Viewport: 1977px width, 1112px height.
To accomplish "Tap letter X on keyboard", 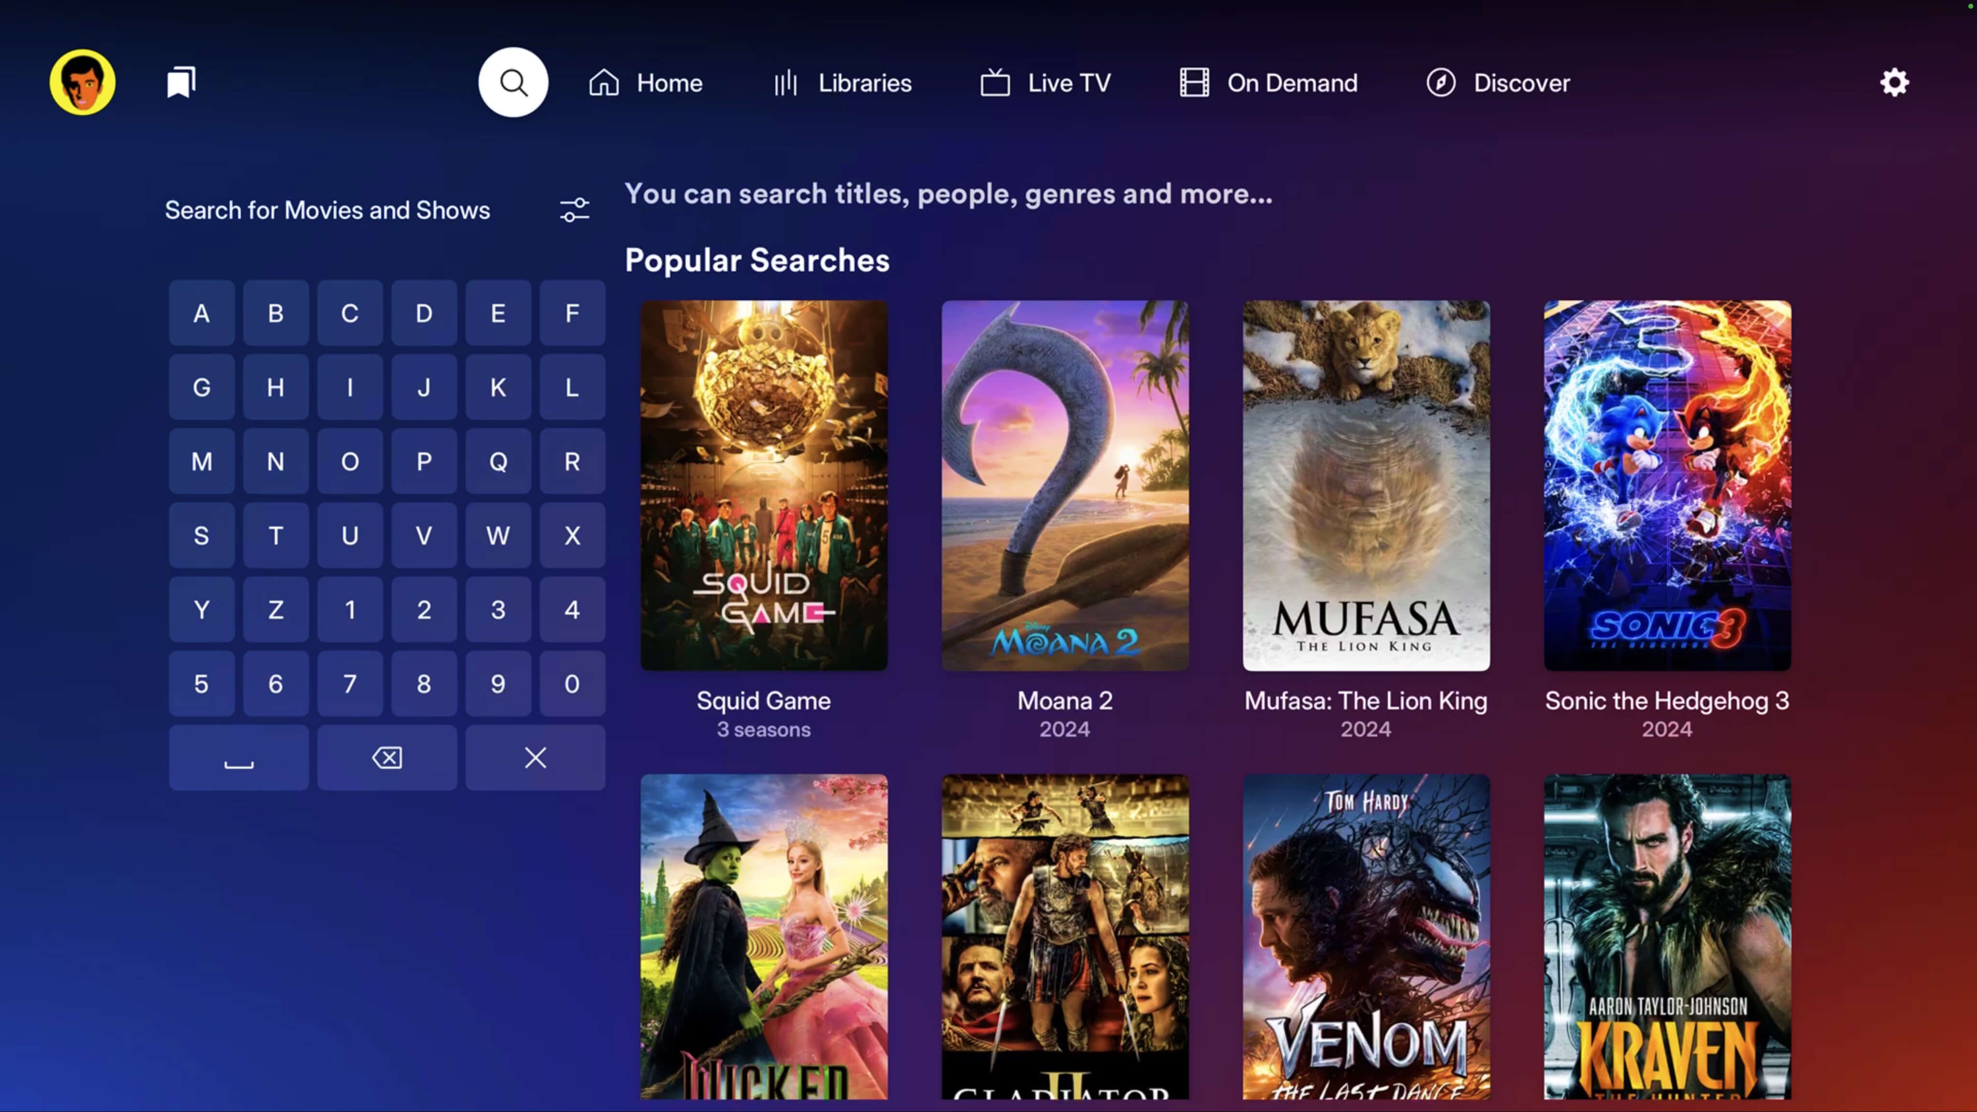I will 572,536.
